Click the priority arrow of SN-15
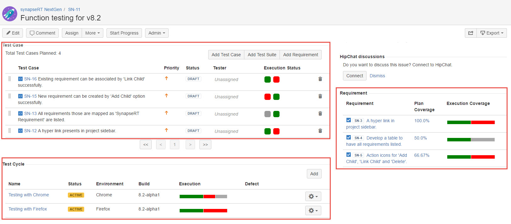 coord(166,96)
